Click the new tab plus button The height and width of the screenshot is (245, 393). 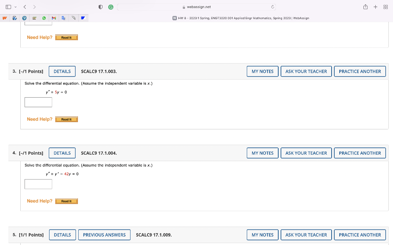pos(375,7)
